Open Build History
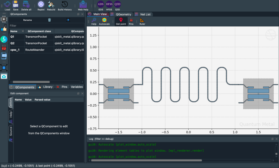279x168 pixels. tap(65, 6)
